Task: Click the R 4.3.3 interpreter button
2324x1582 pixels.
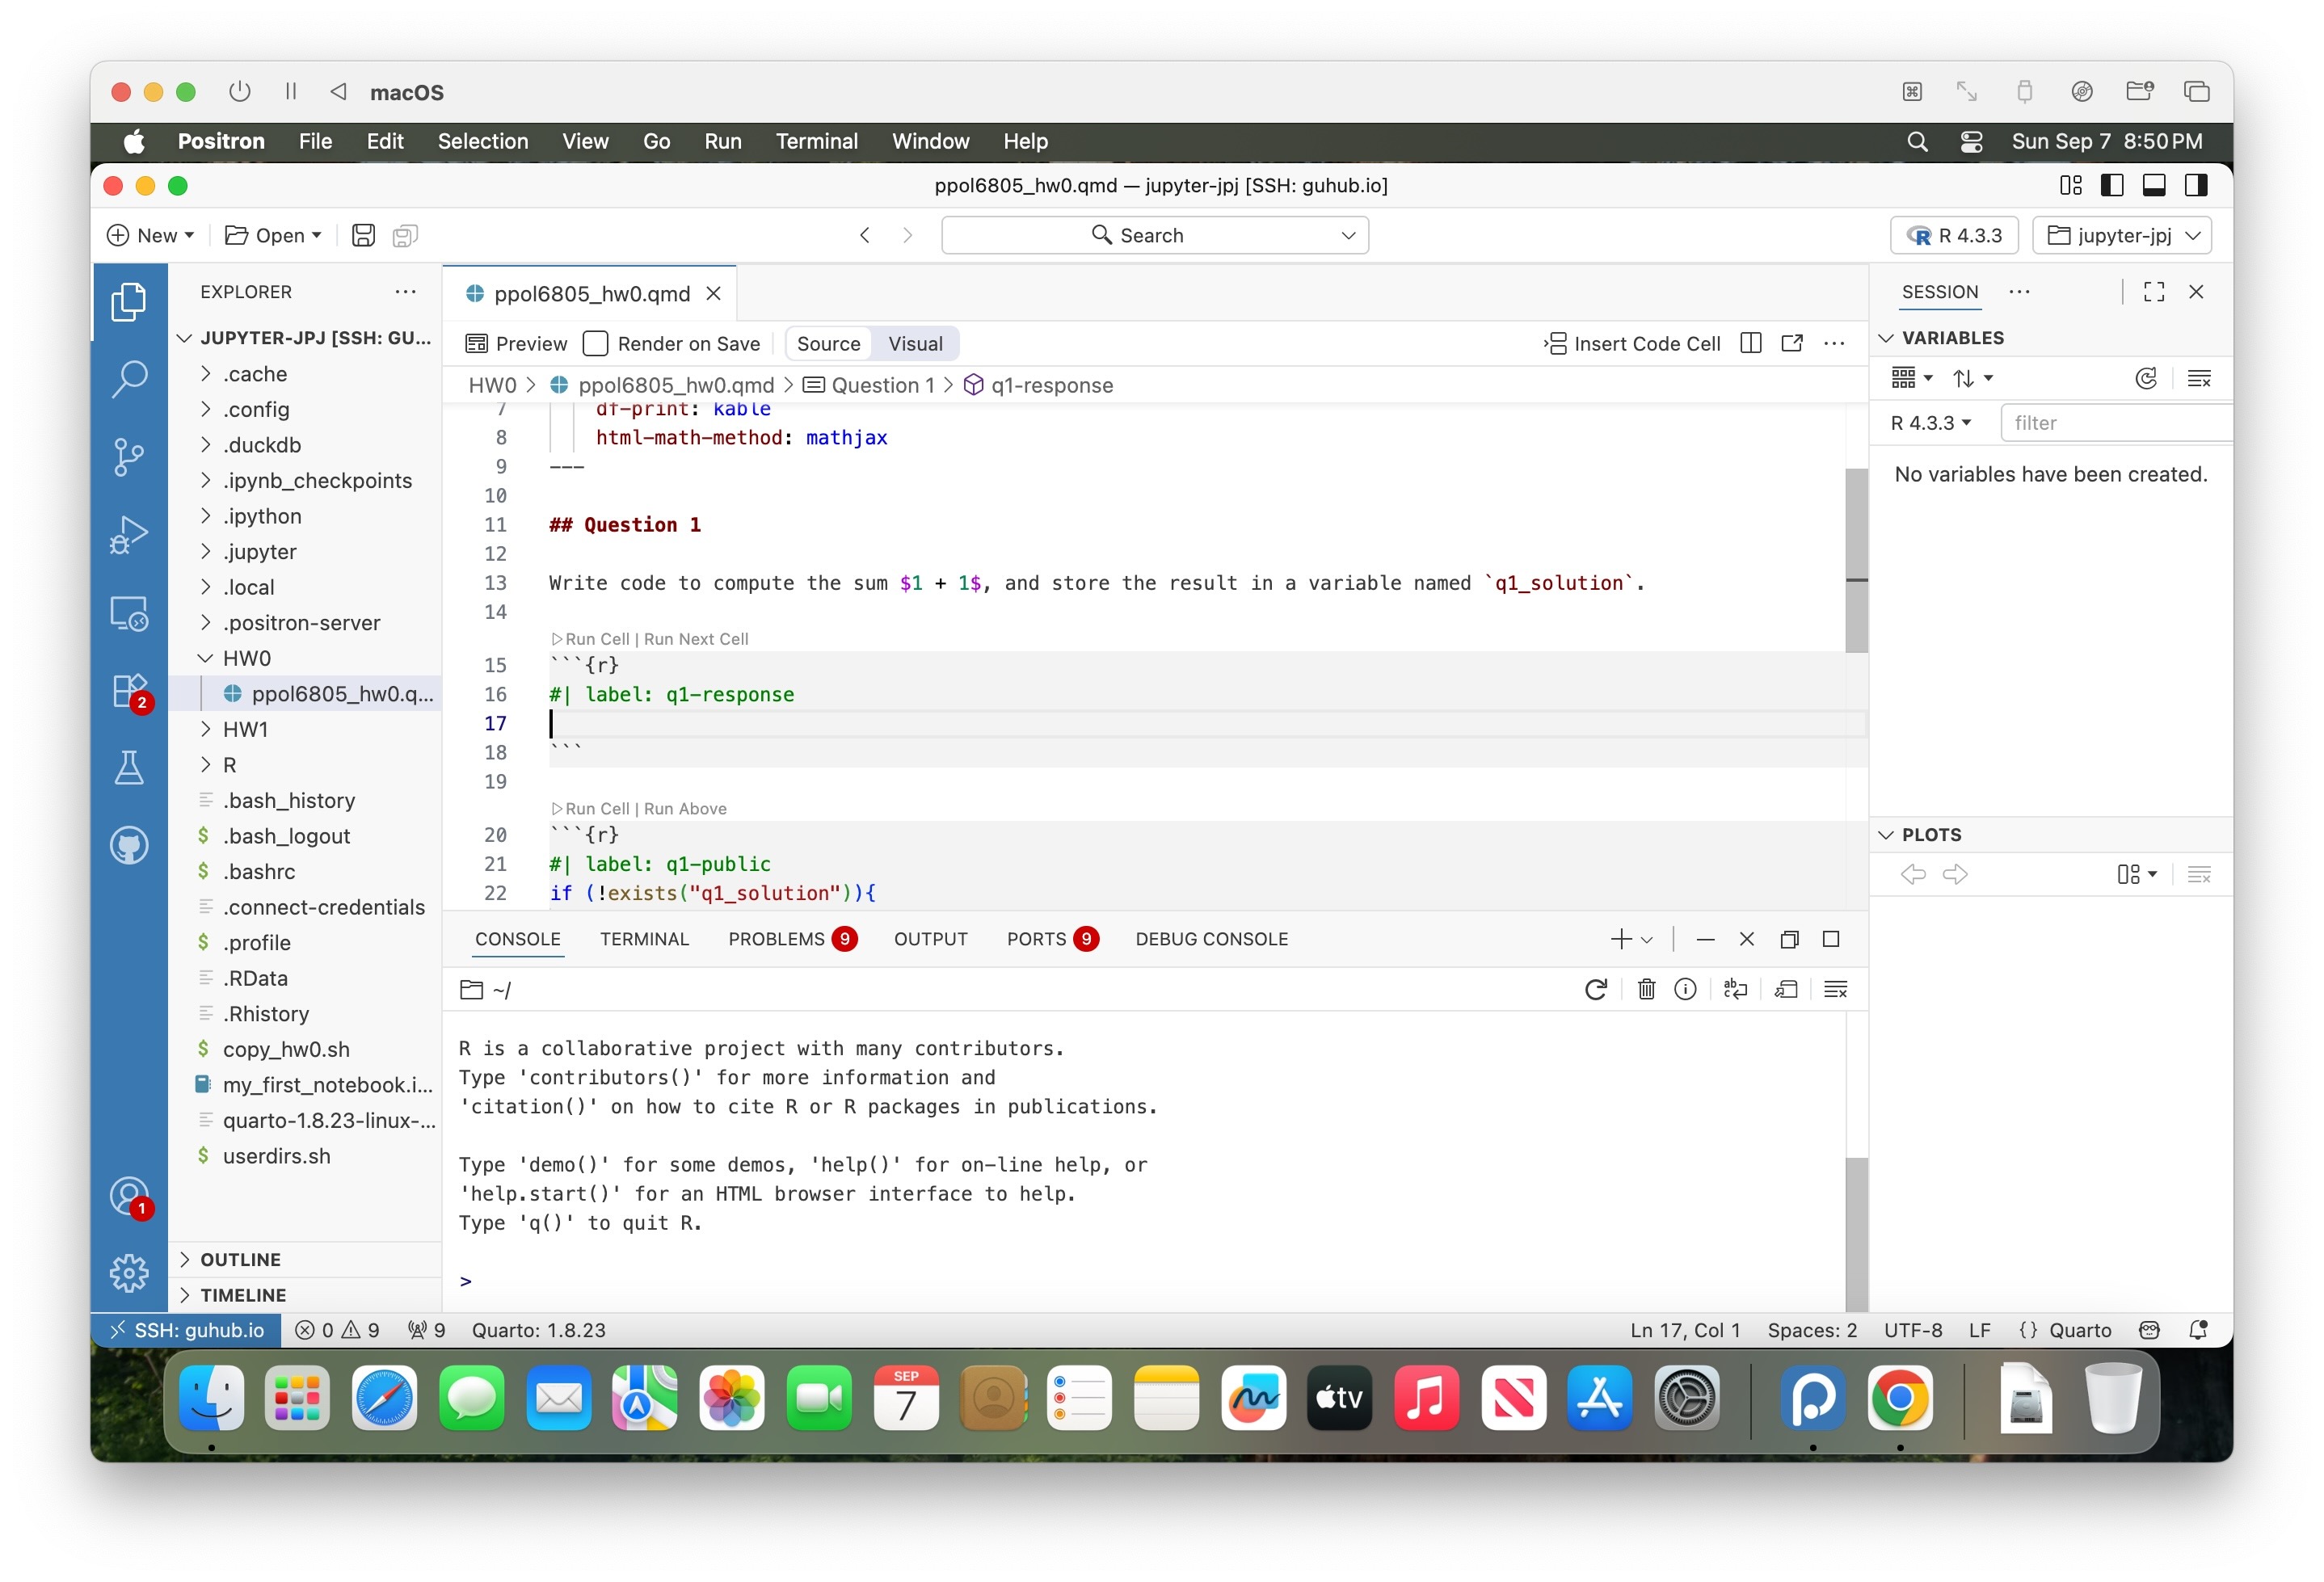Action: [1954, 235]
